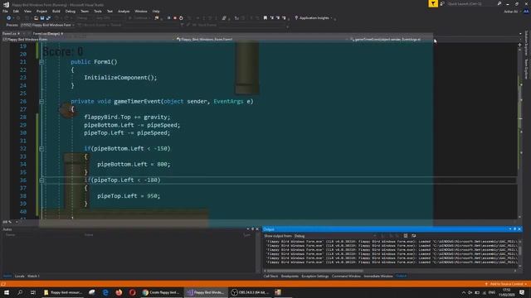
Task: Switch to Breakpoints tab
Action: click(x=290, y=276)
